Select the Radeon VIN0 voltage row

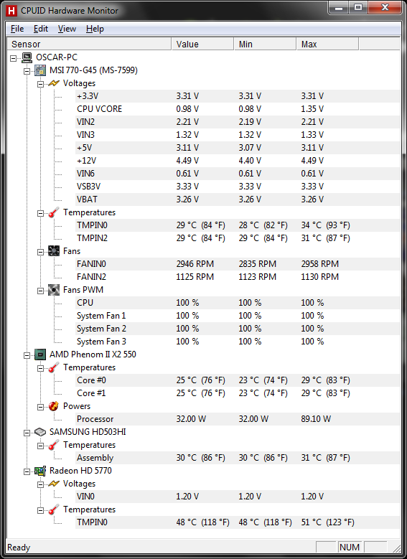238,497
